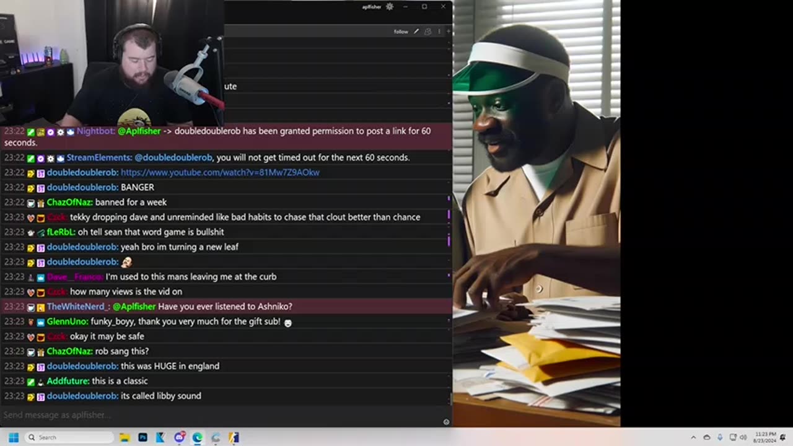Click username StreamElements in chat
The width and height of the screenshot is (793, 446).
(99, 157)
